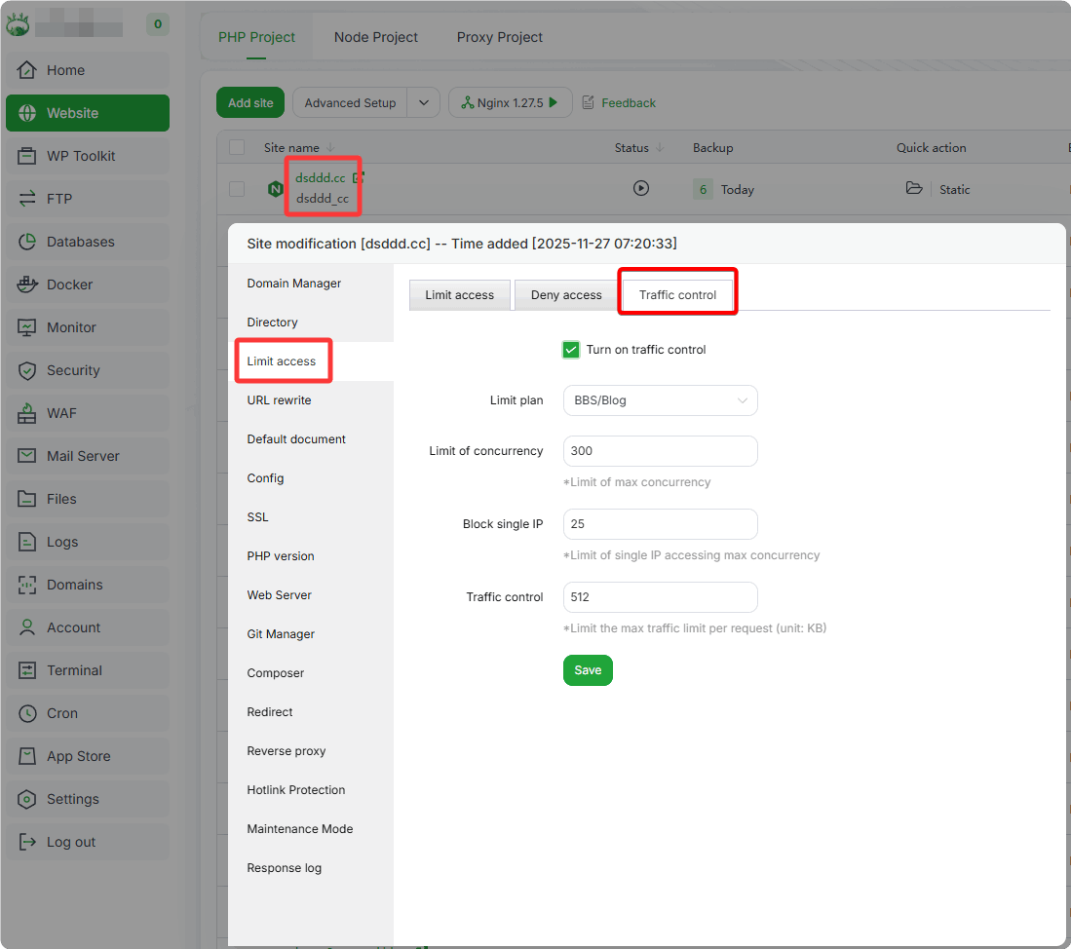Select SSL in the site settings menu
The image size is (1071, 949).
(257, 517)
